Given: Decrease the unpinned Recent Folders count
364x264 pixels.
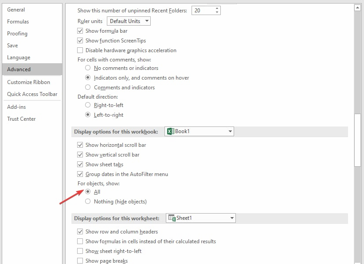Looking at the screenshot, I should tap(217, 12).
